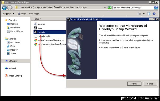Image resolution: width=160 pixels, height=101 pixels.
Task: Click Next in the Setup wizard
Action: point(134,84)
